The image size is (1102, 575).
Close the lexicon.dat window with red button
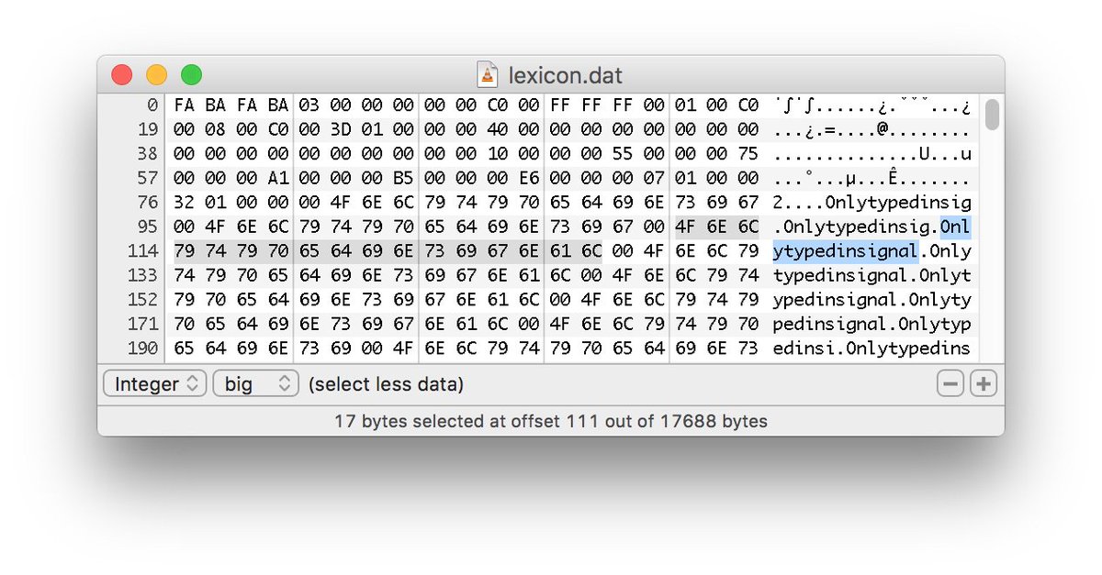[x=122, y=74]
